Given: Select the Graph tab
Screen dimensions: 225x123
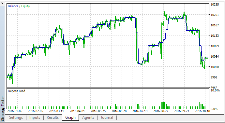Looking at the screenshot, I should (70, 117).
